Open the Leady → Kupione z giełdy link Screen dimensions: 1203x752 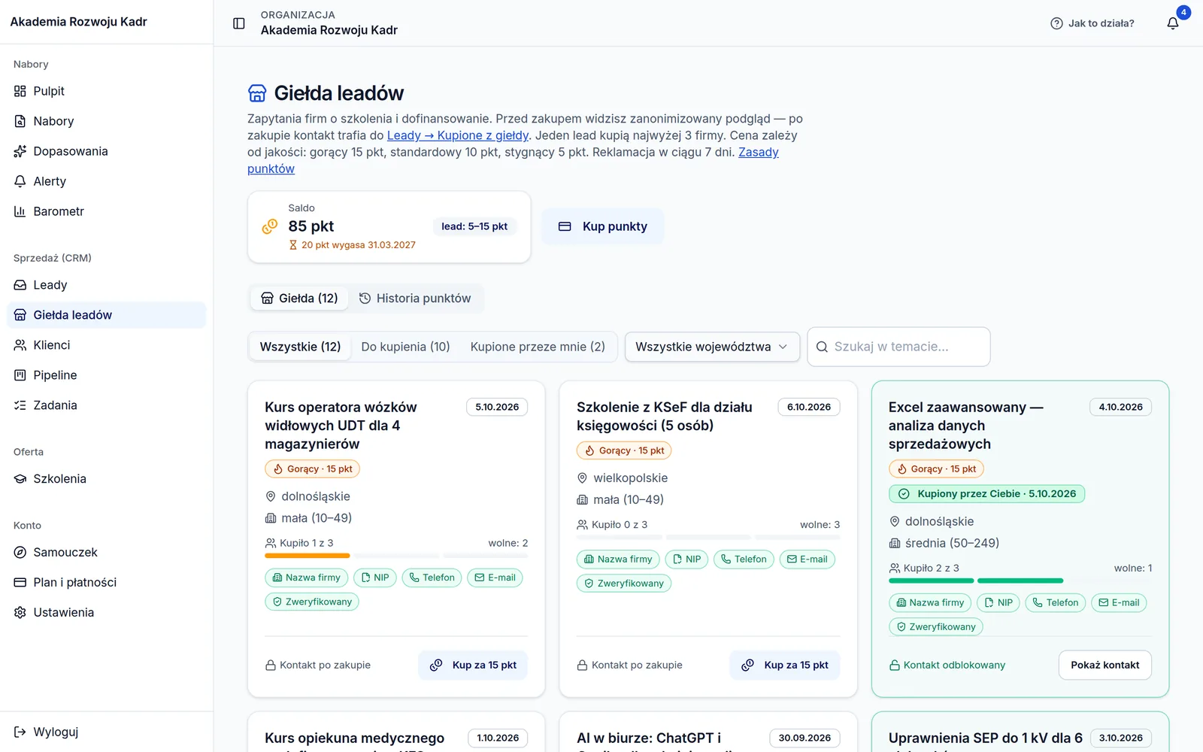(458, 135)
